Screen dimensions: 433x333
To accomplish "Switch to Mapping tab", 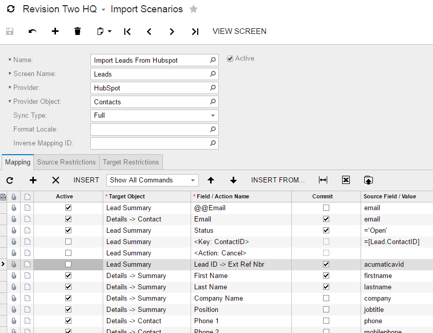I will pyautogui.click(x=17, y=162).
